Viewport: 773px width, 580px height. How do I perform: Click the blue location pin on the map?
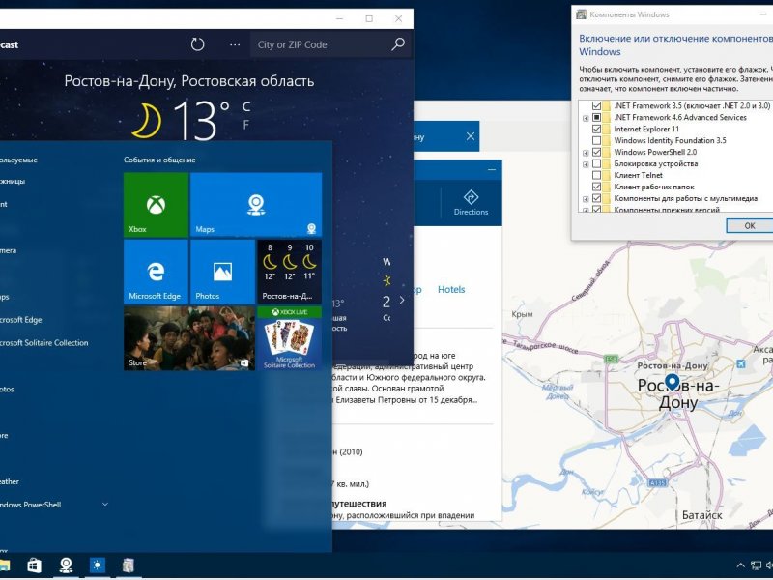click(x=672, y=382)
